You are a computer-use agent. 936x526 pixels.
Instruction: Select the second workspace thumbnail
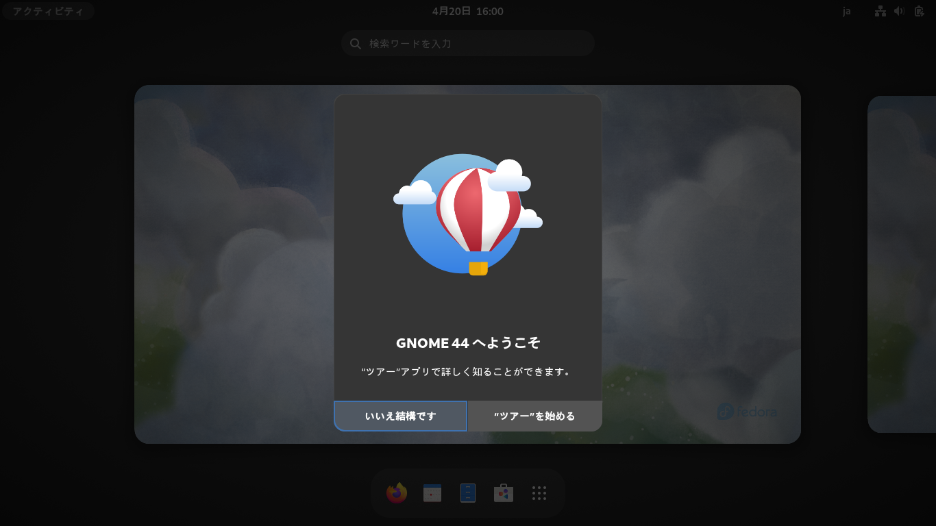pos(902,264)
